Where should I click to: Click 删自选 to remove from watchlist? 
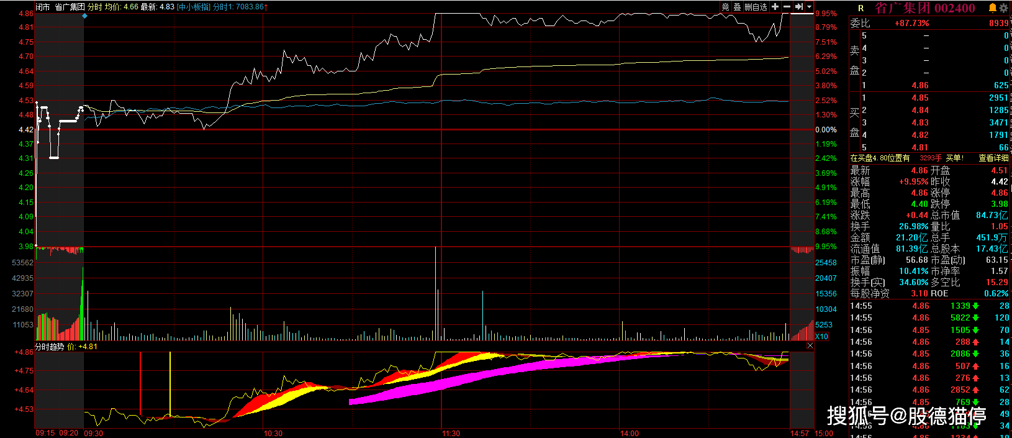[x=756, y=7]
